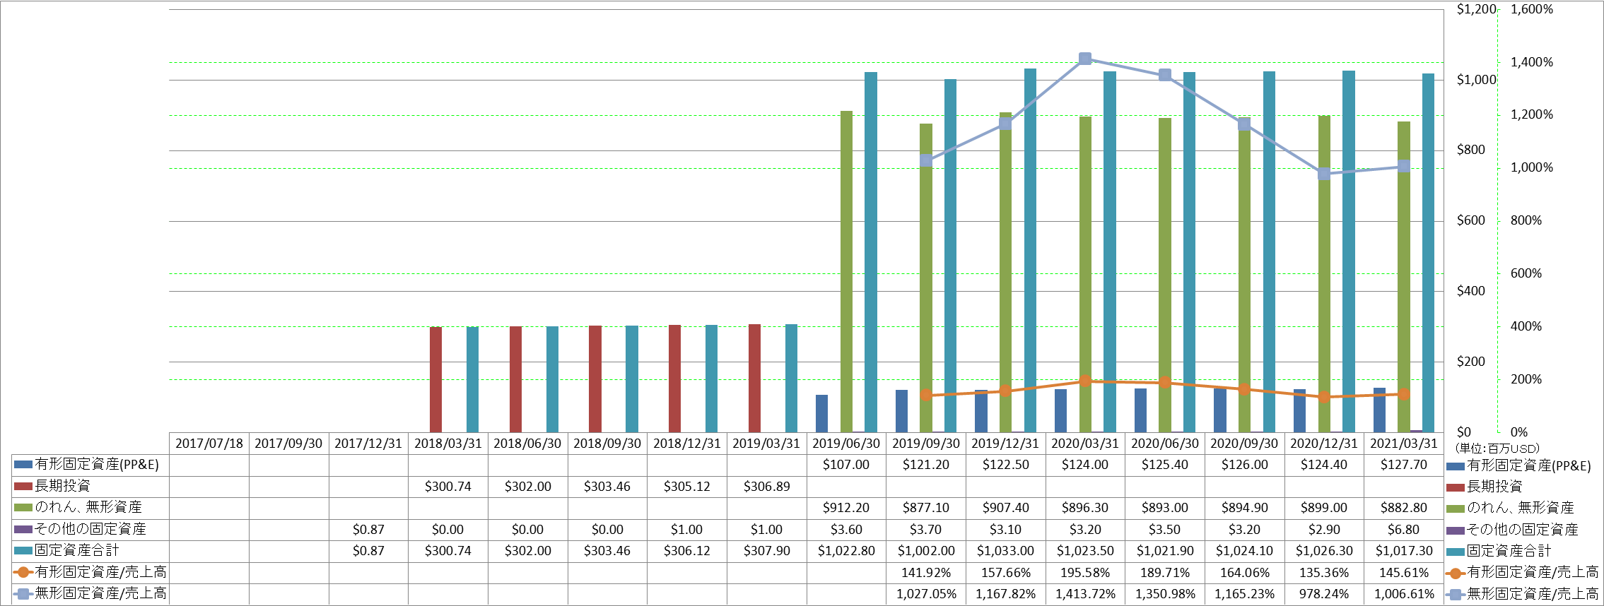The width and height of the screenshot is (1604, 606).
Task: Select the 2020/09/30 date column header
Action: (x=1244, y=444)
